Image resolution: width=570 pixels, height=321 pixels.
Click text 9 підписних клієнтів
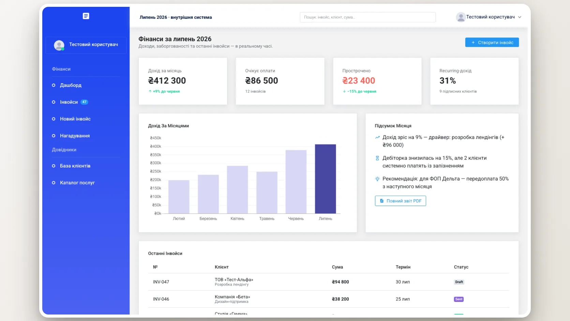click(x=458, y=91)
